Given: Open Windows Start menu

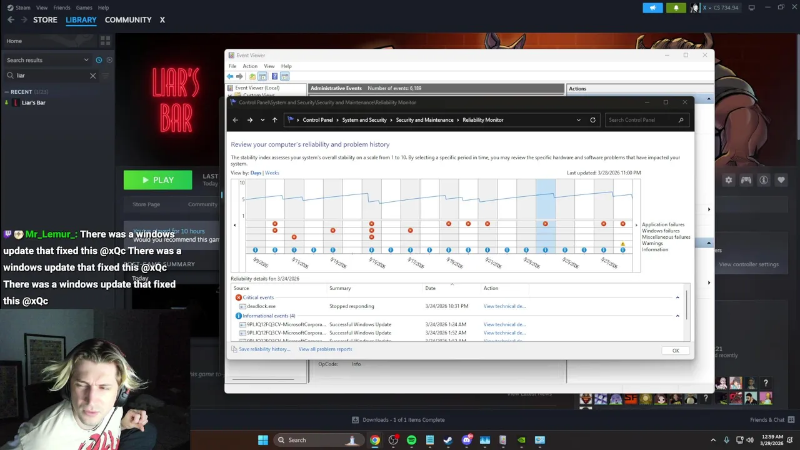Looking at the screenshot, I should point(262,440).
